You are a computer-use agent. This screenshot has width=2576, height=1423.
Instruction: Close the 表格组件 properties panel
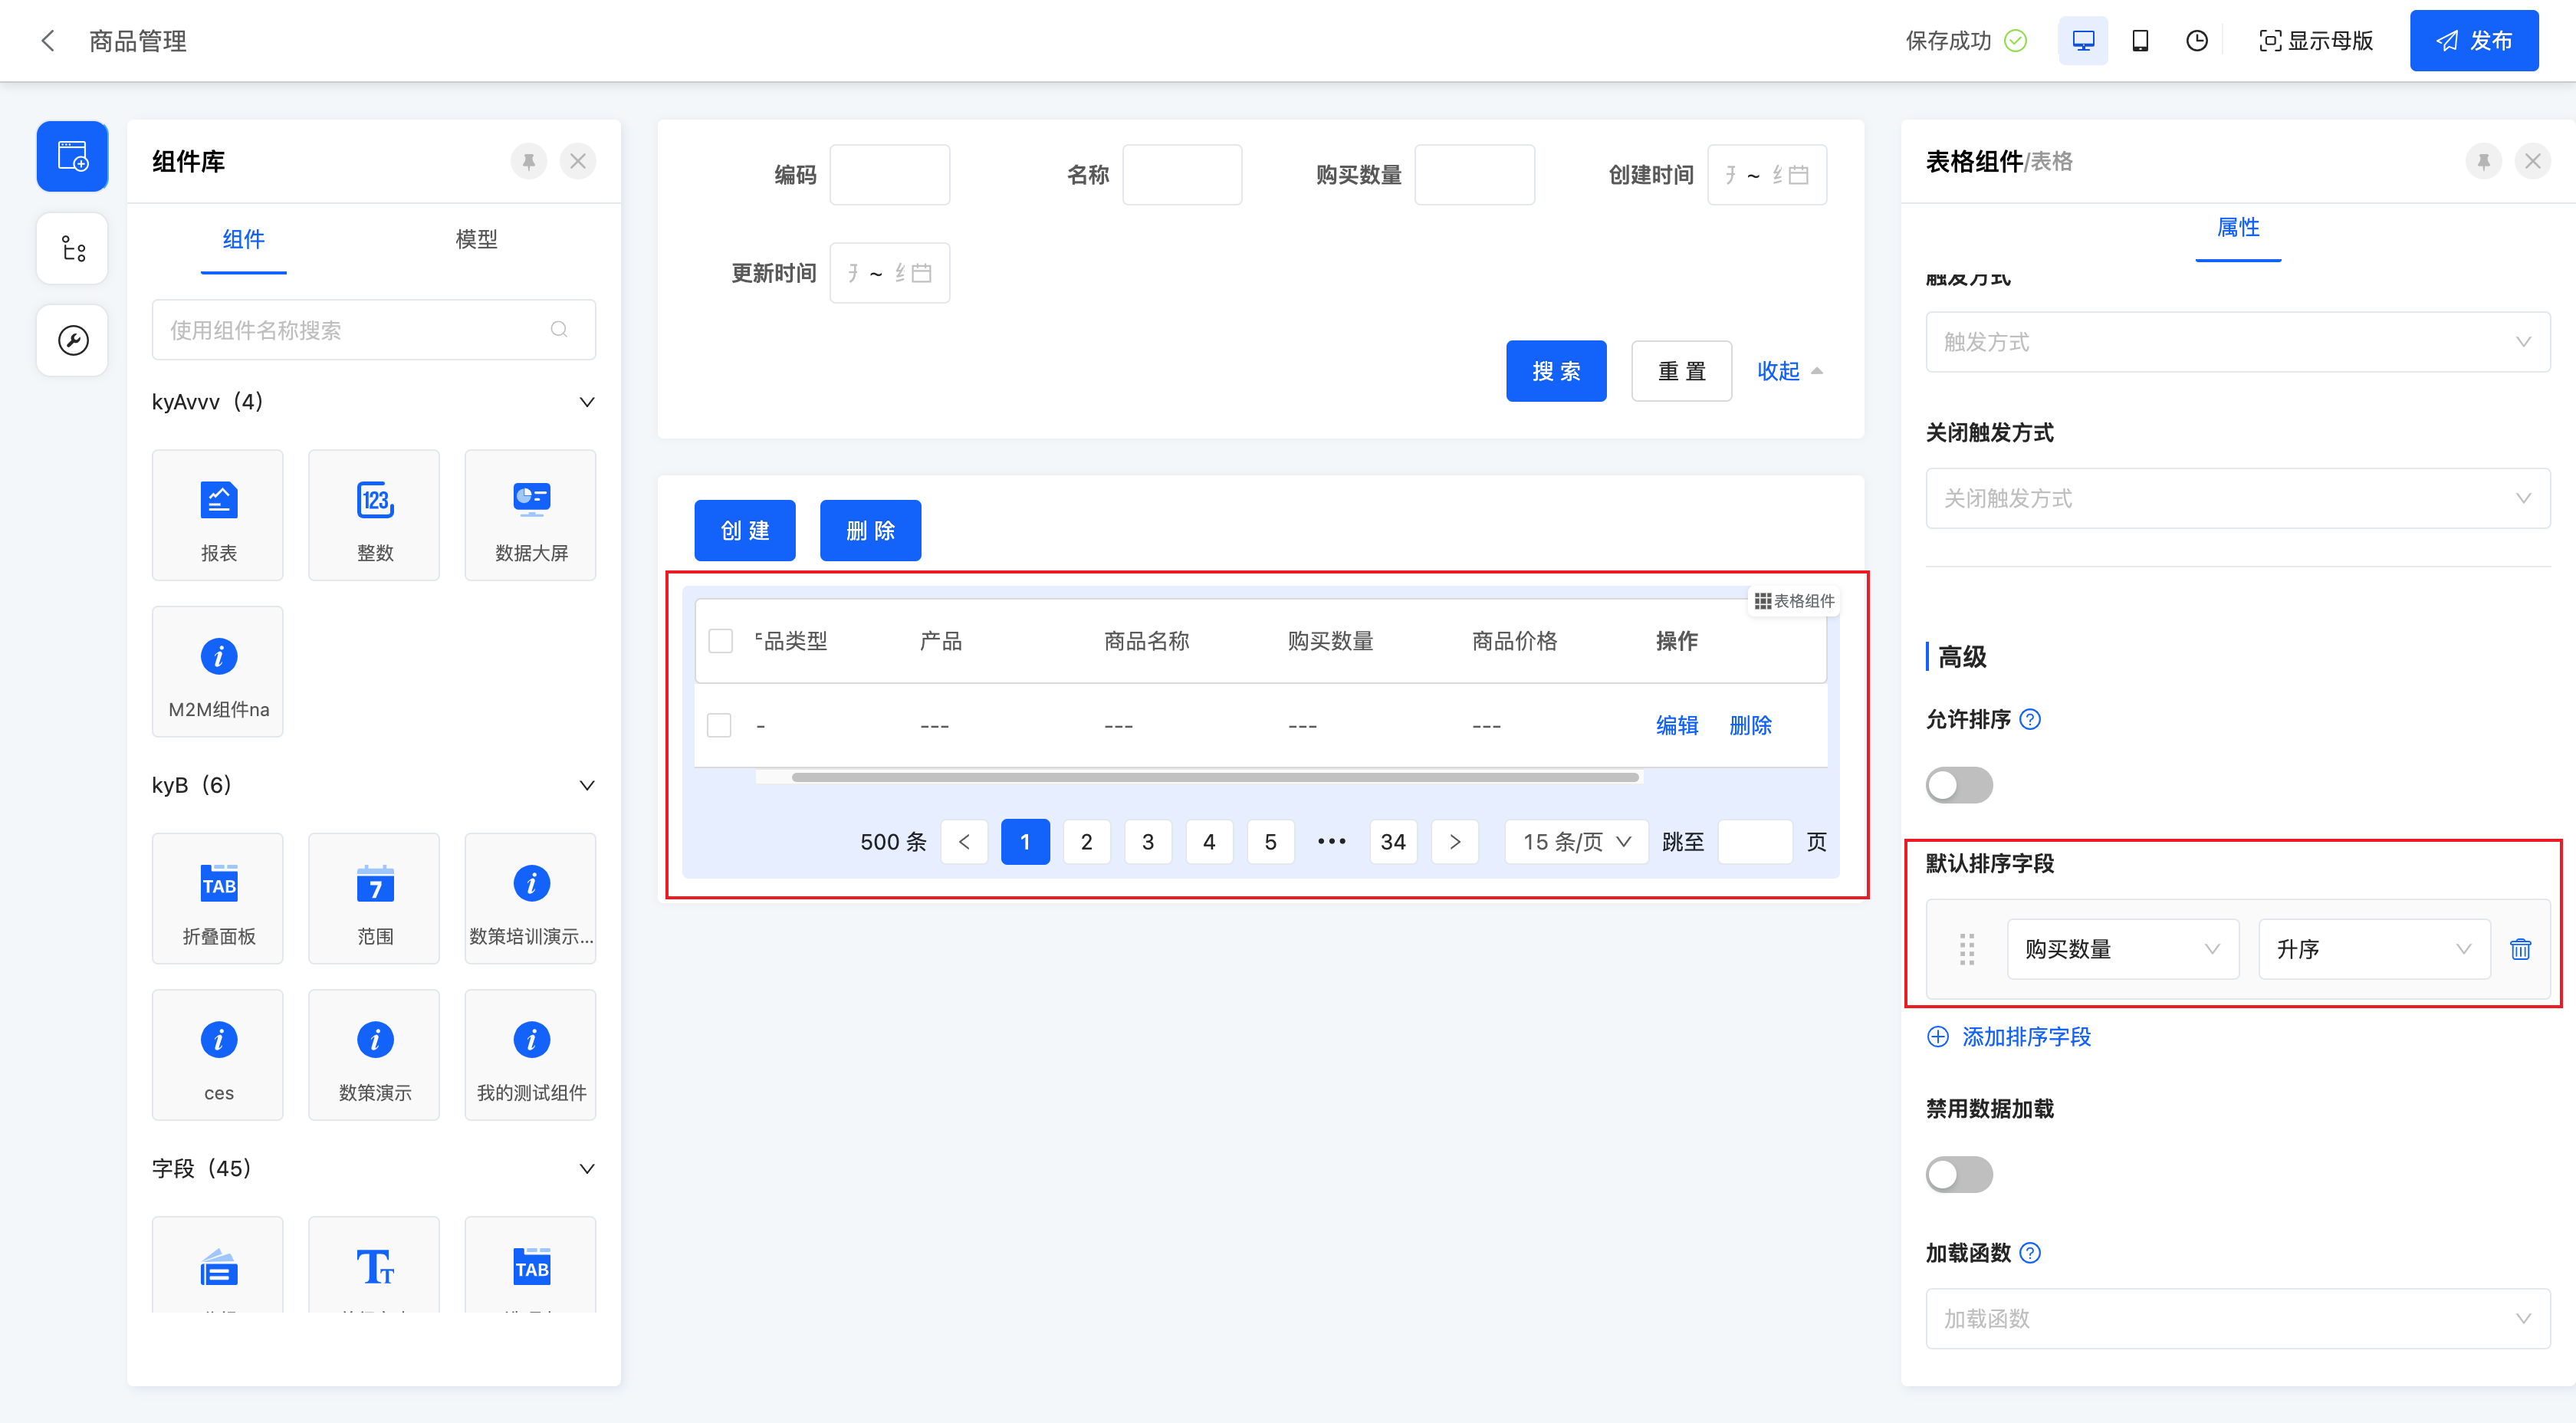click(x=2533, y=161)
